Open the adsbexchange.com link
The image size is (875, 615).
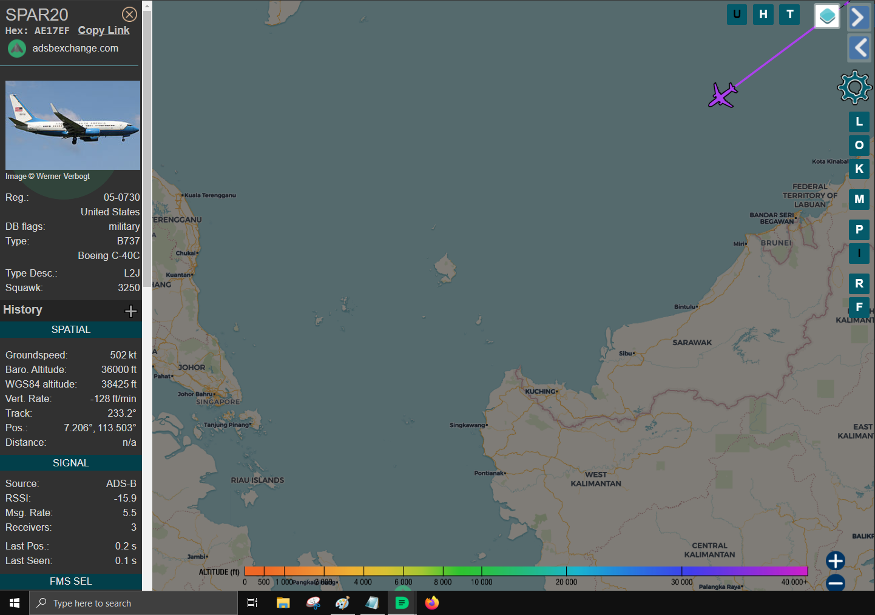click(75, 48)
